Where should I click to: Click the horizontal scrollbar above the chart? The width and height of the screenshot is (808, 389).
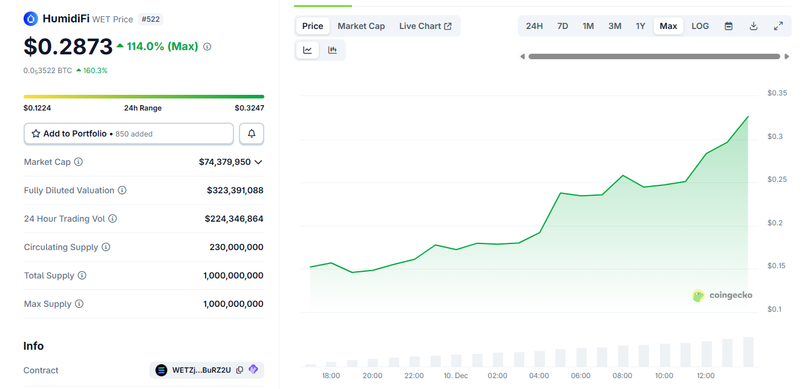coord(655,56)
